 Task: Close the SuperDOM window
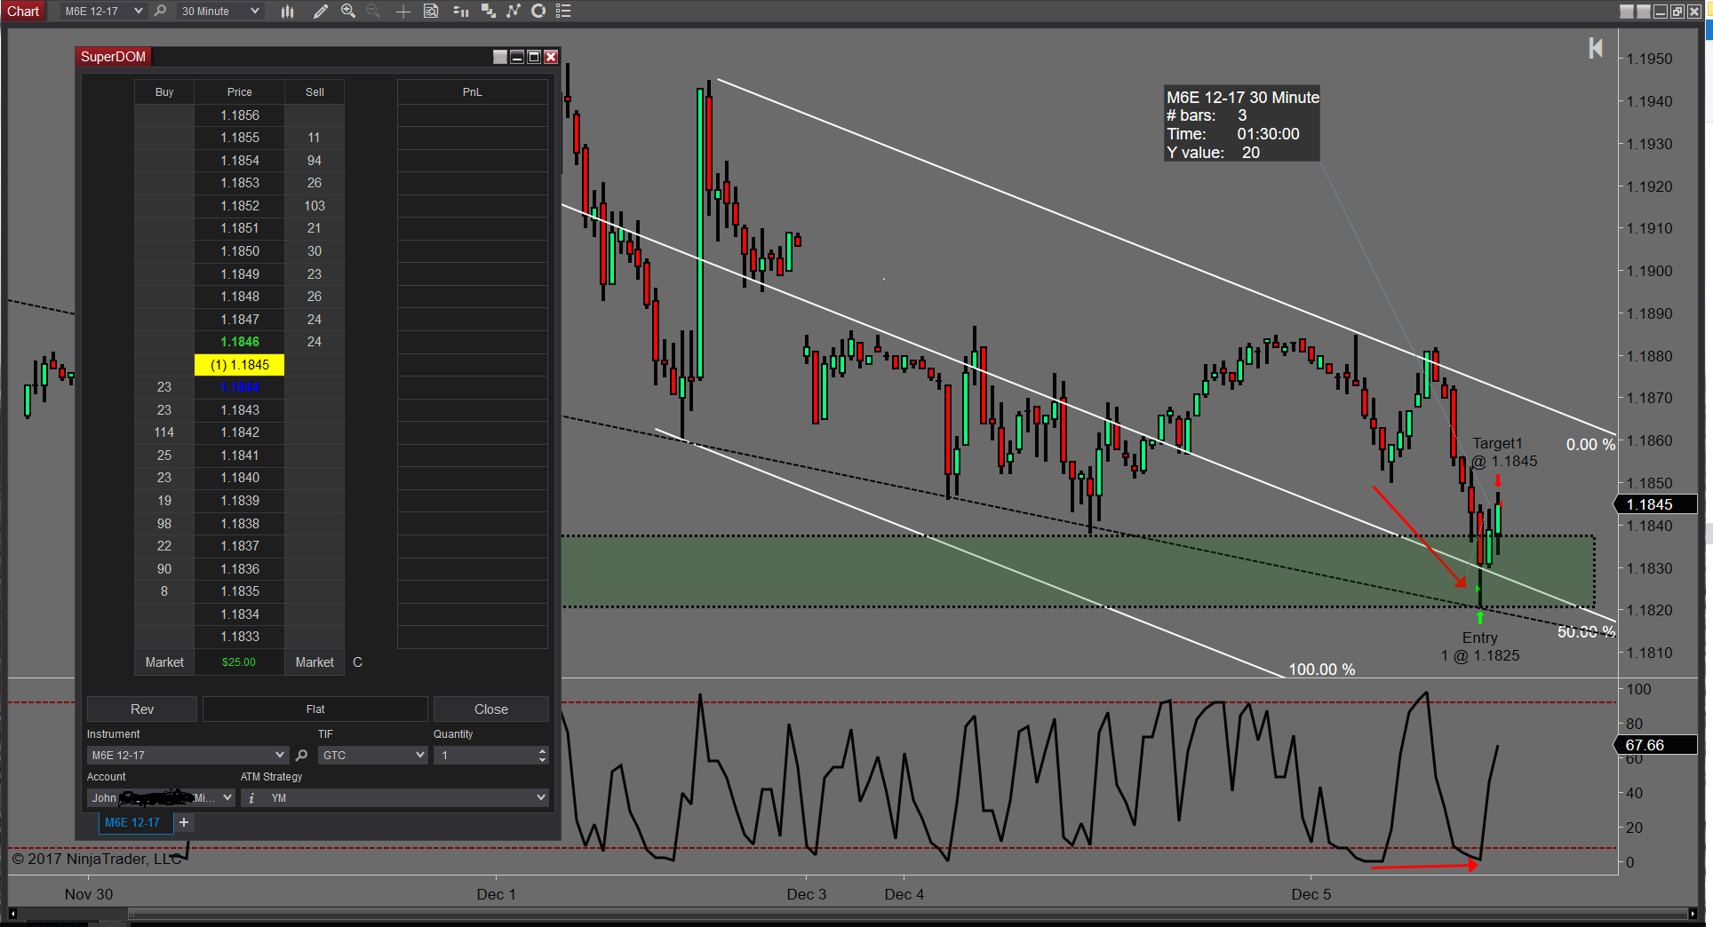point(551,57)
